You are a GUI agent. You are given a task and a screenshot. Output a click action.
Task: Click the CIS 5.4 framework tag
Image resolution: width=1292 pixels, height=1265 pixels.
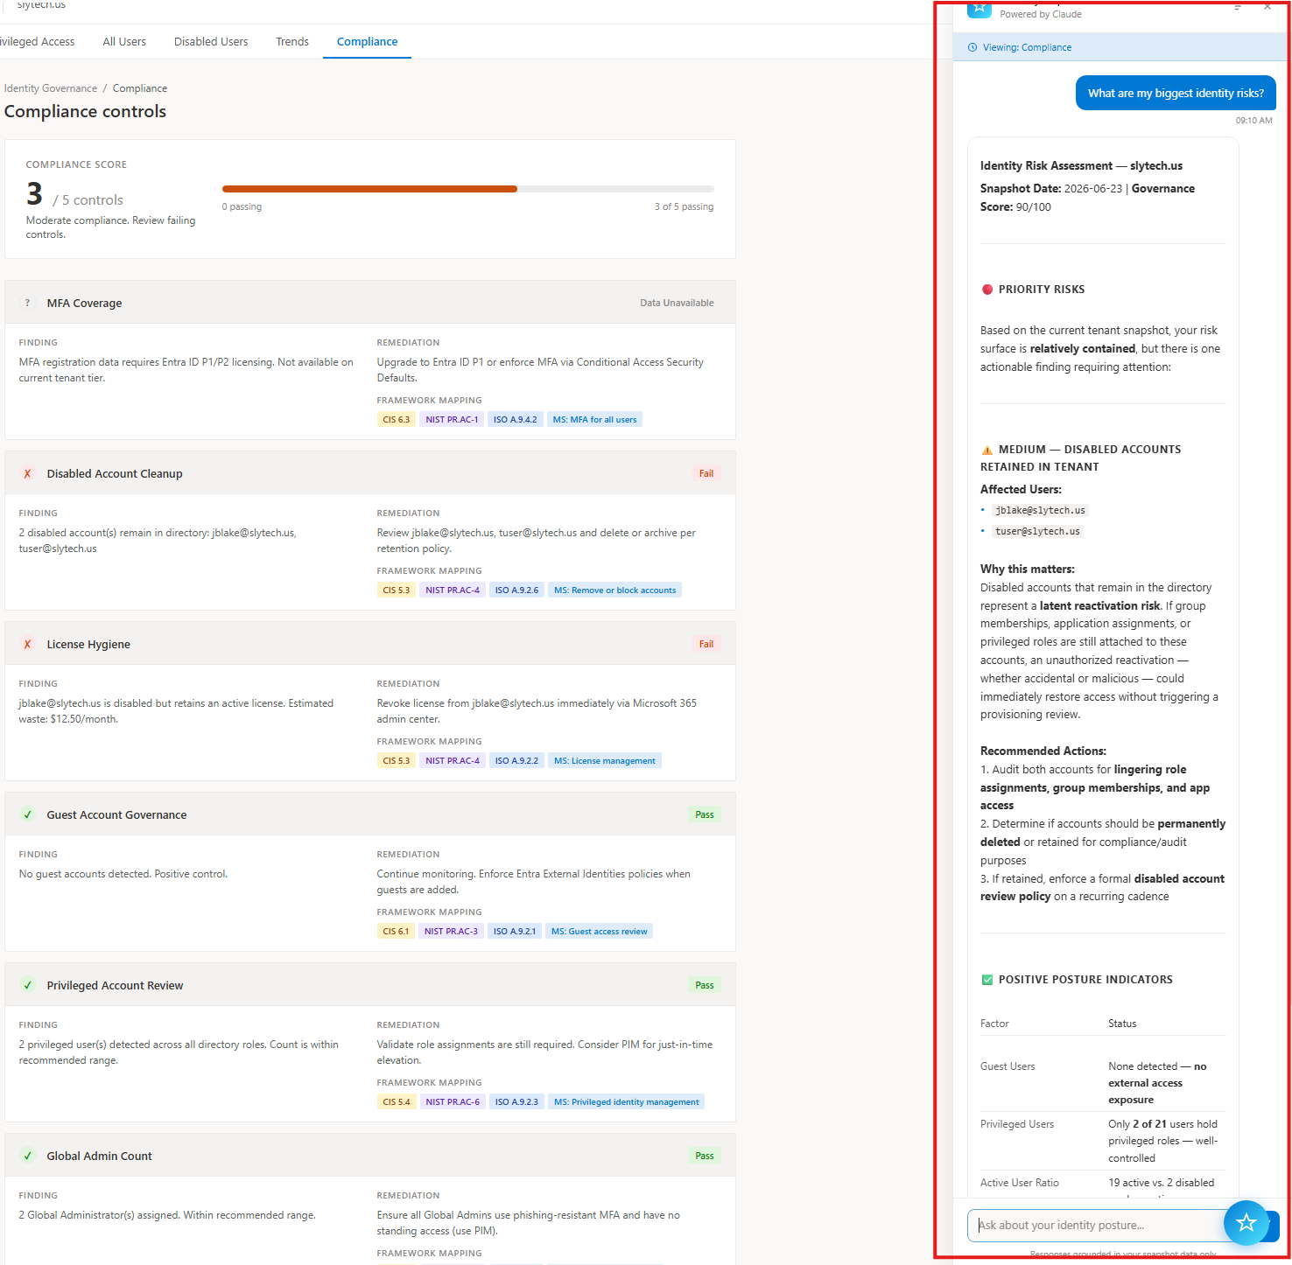point(396,1102)
